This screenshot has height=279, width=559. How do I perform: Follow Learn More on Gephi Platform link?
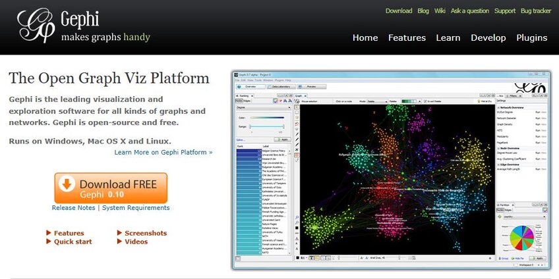point(163,152)
